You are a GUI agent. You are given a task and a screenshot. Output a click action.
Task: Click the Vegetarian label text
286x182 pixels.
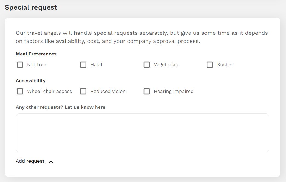(166, 65)
